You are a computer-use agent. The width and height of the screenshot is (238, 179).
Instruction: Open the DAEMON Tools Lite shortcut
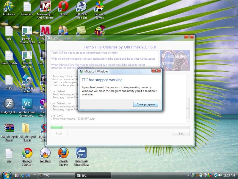(82, 10)
